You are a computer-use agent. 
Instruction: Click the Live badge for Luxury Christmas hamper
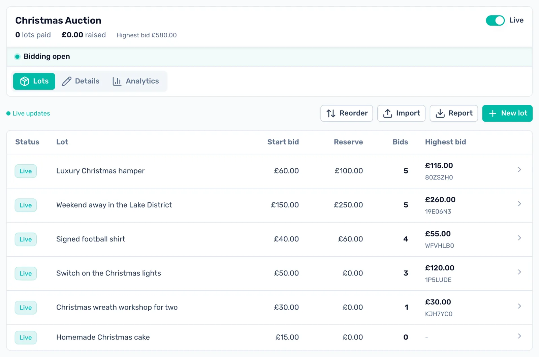[x=26, y=171]
